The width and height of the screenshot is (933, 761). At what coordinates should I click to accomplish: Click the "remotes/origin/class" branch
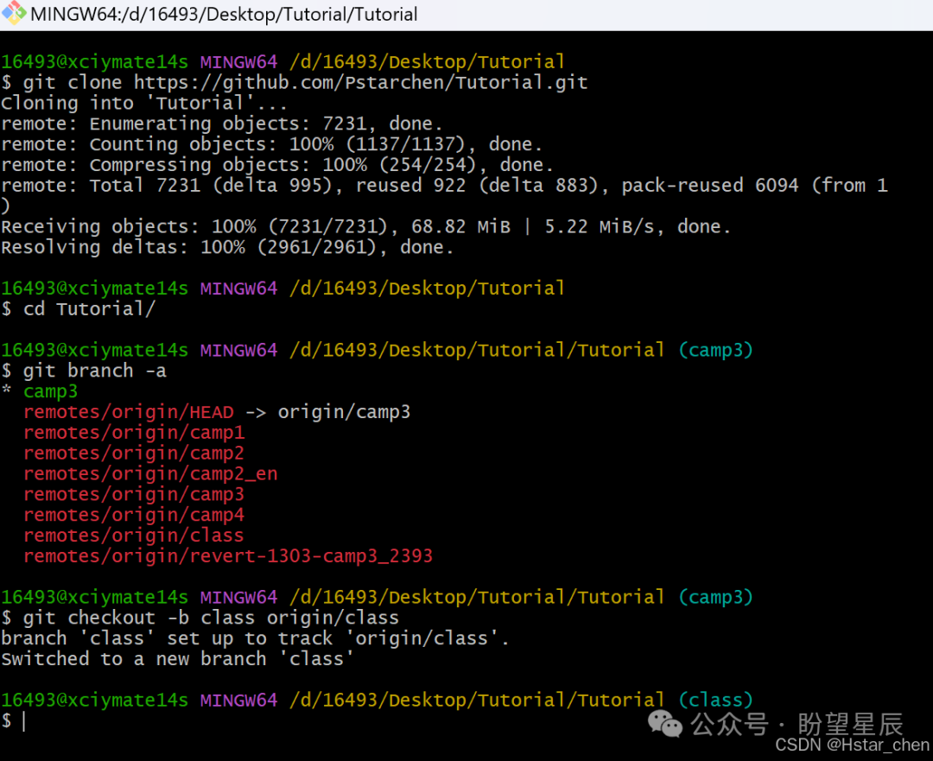click(x=134, y=536)
